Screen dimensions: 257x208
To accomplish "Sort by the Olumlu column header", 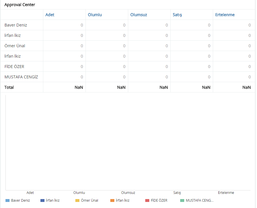I will [x=95, y=15].
